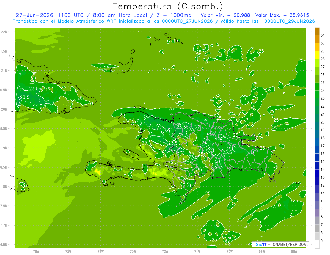Select the date '27-Jun-2026' in the header
Image resolution: width=330 pixels, height=255 pixels.
pos(34,15)
